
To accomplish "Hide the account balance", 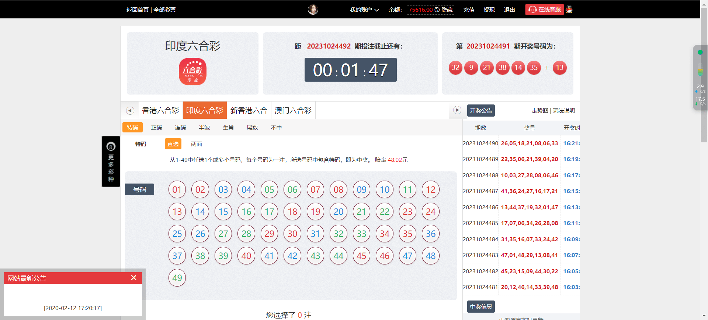I will (447, 10).
